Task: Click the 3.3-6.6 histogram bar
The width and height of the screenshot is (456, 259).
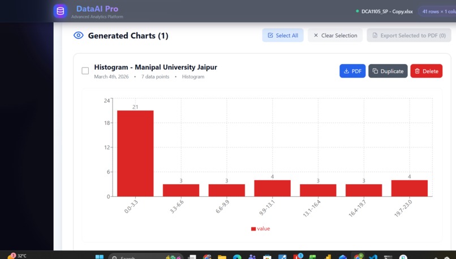Action: (181, 190)
